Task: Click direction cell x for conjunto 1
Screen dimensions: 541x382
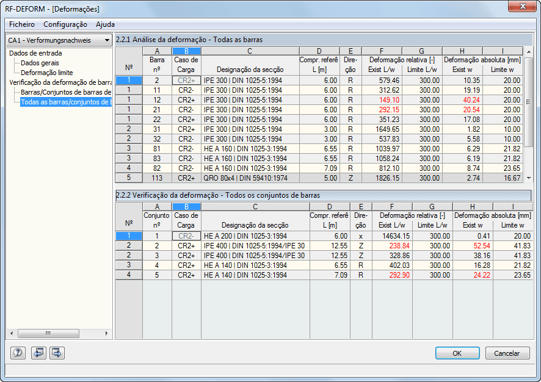Action: [x=361, y=236]
